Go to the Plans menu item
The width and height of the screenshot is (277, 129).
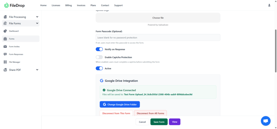tap(93, 5)
